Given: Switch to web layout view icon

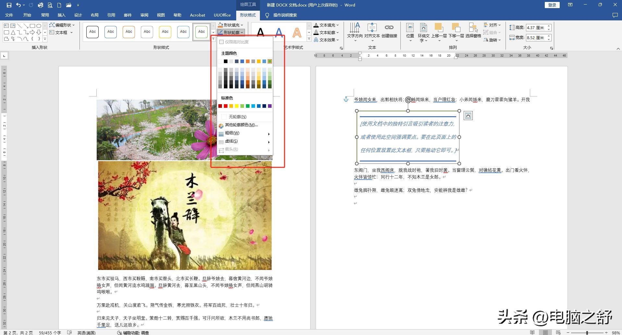Looking at the screenshot, I should pos(558,333).
